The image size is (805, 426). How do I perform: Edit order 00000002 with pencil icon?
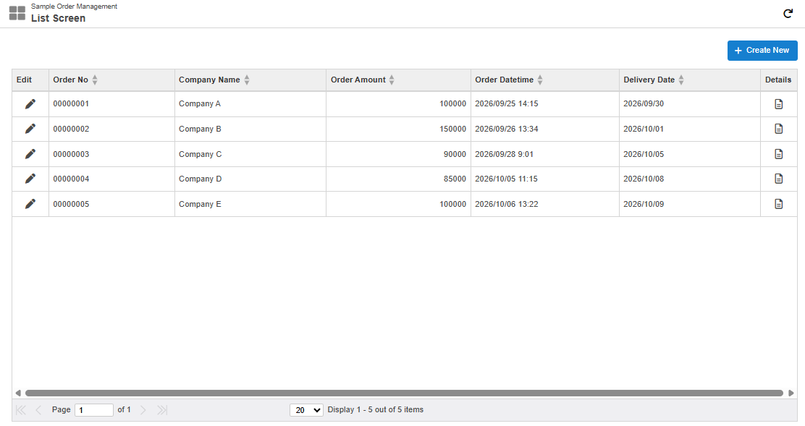point(30,129)
